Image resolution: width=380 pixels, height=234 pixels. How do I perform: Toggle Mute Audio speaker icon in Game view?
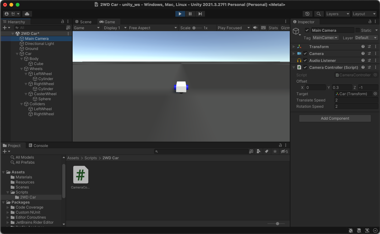[255, 28]
